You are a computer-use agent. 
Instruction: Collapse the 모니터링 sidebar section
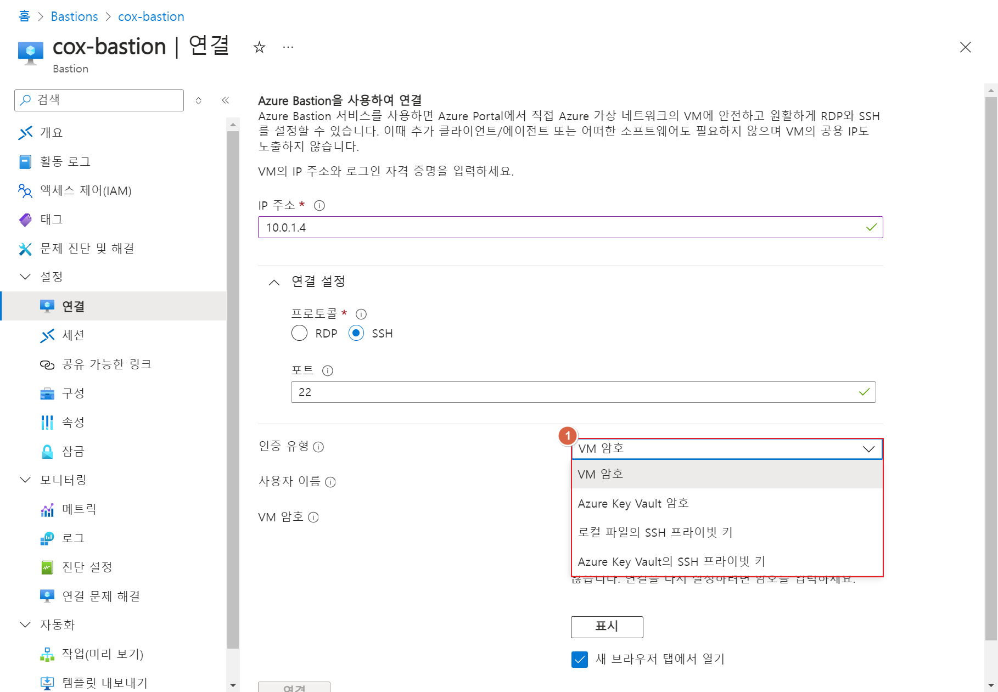tap(25, 480)
